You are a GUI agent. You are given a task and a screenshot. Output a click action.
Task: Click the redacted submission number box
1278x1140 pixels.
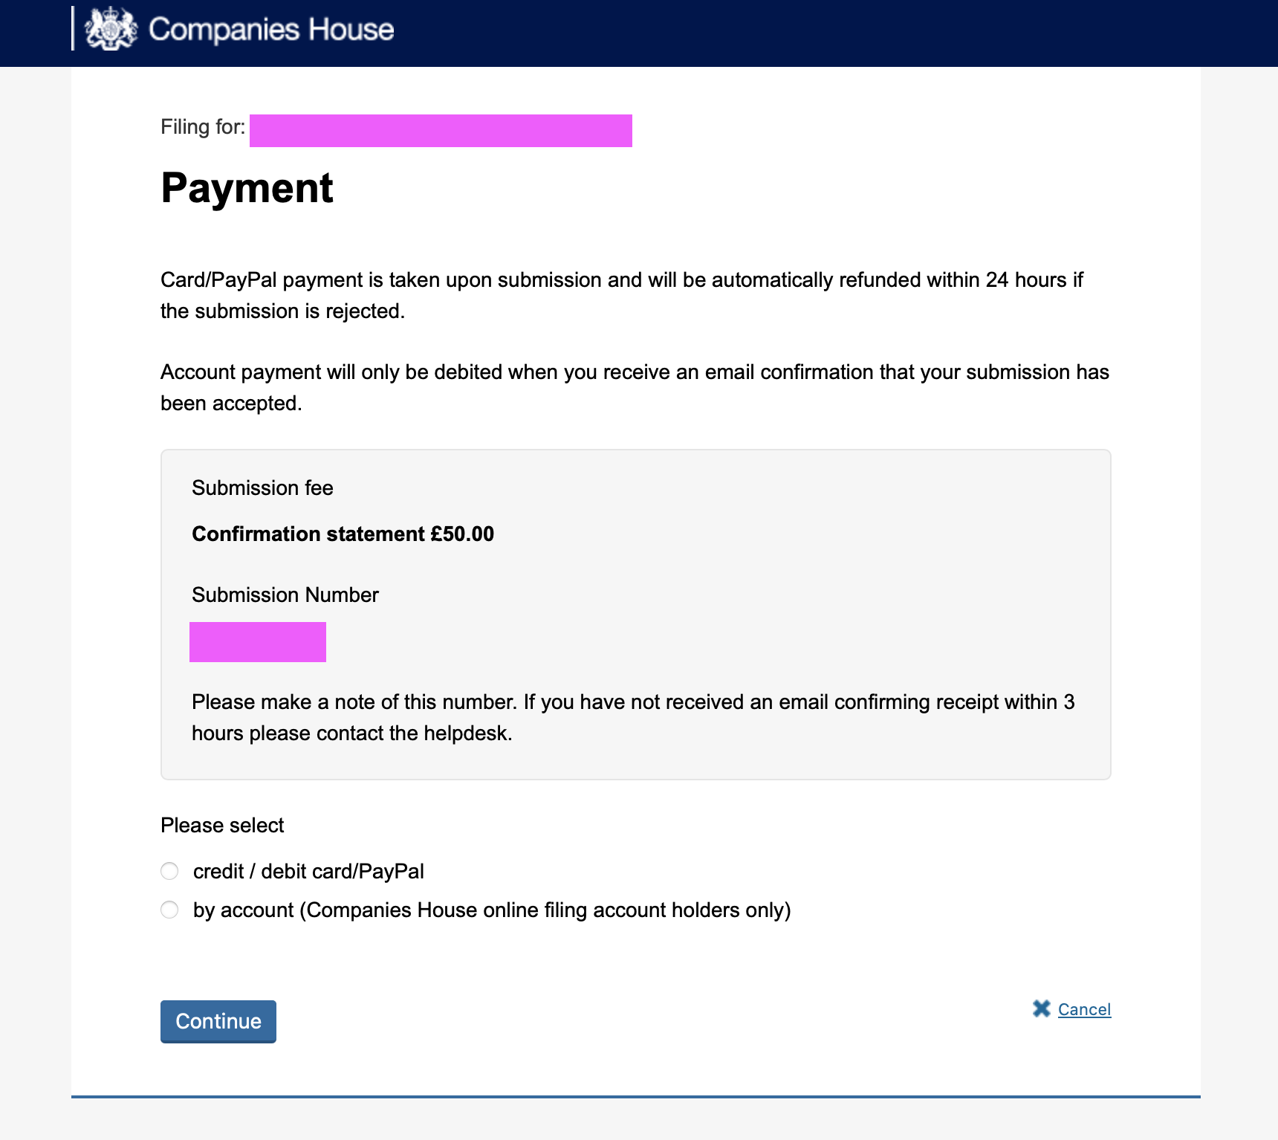[x=258, y=642]
